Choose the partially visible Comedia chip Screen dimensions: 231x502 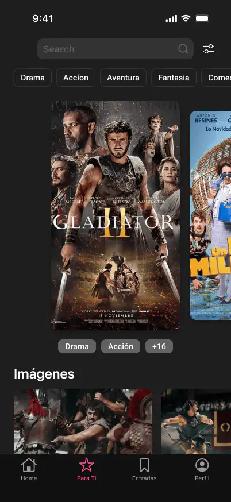point(216,78)
